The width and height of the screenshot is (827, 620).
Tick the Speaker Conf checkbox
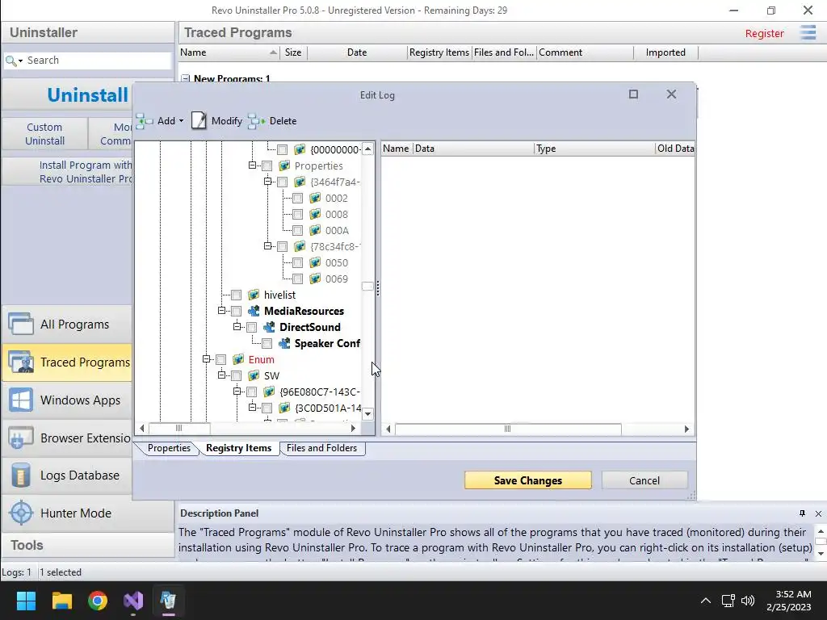click(x=267, y=344)
